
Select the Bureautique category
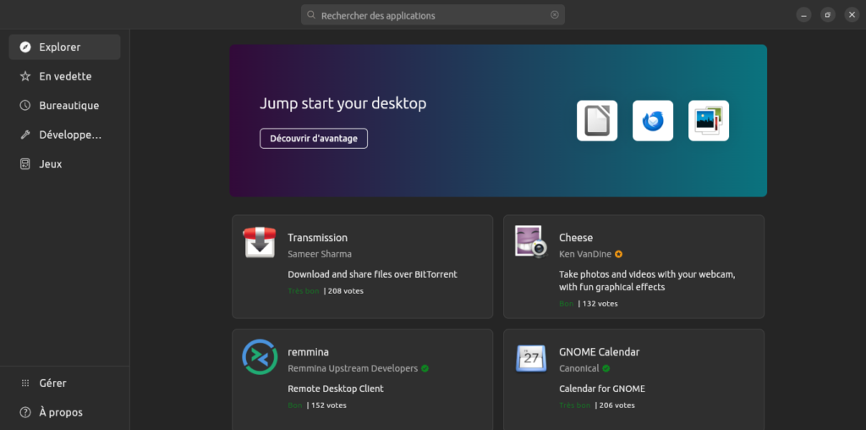coord(64,106)
